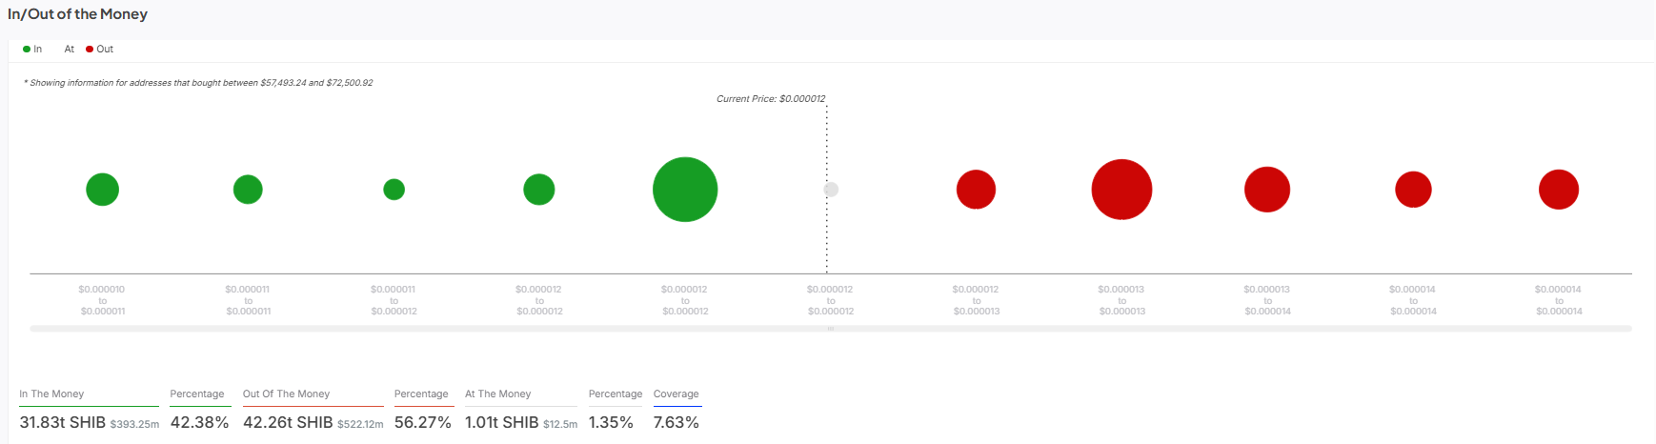
Task: Click the In The Money stat header
Action: tap(51, 394)
